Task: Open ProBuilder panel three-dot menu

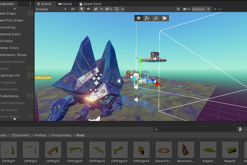Action: 30,4
